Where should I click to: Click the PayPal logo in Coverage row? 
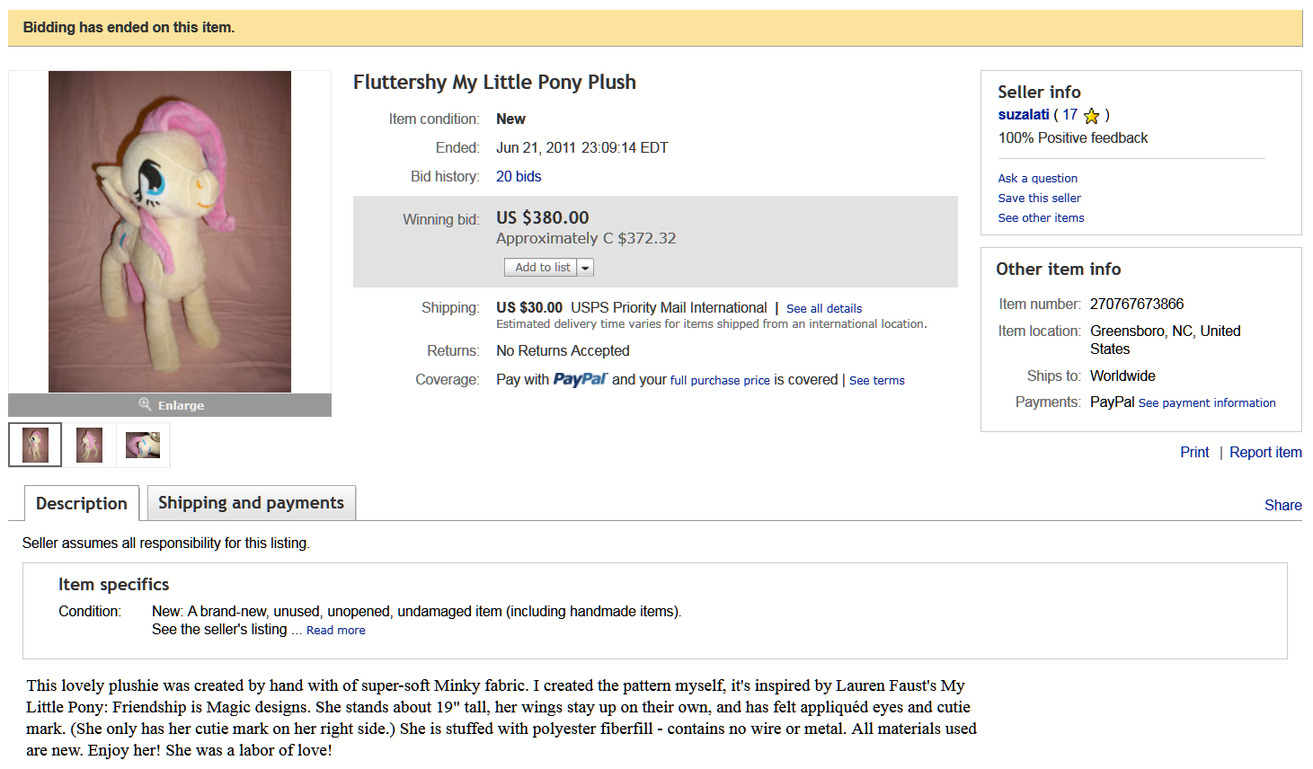click(580, 380)
